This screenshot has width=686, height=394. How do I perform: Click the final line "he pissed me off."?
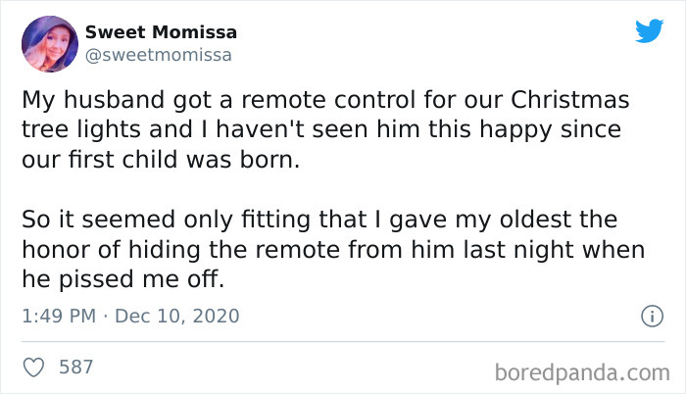click(123, 279)
